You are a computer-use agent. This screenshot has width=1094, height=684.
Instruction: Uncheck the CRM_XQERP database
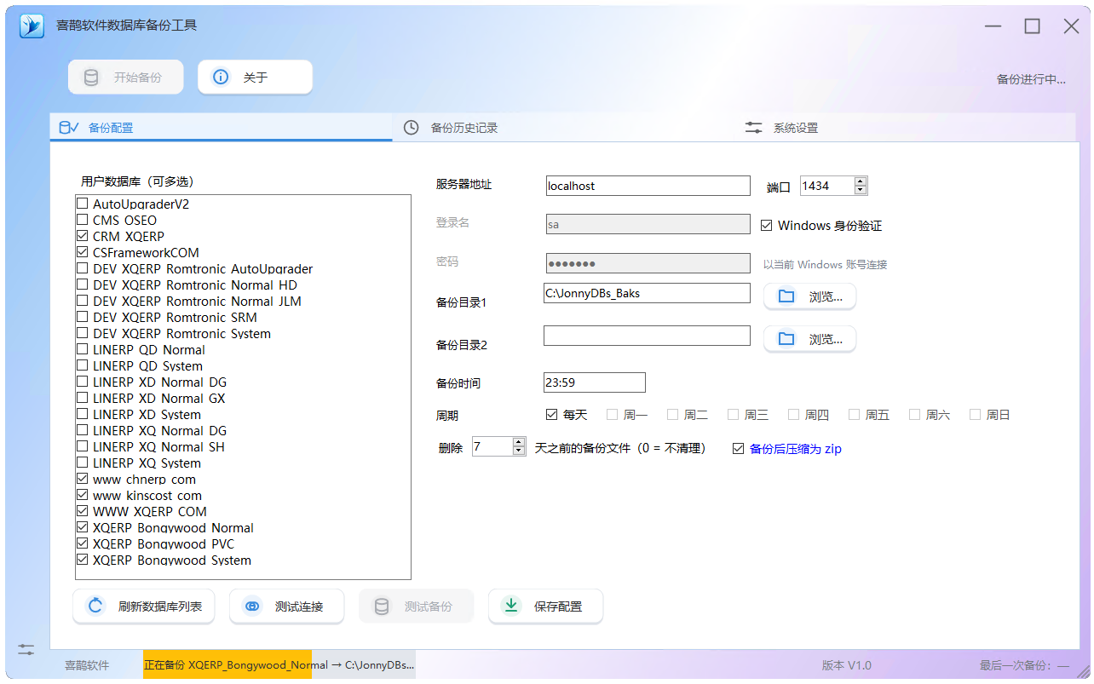click(83, 236)
